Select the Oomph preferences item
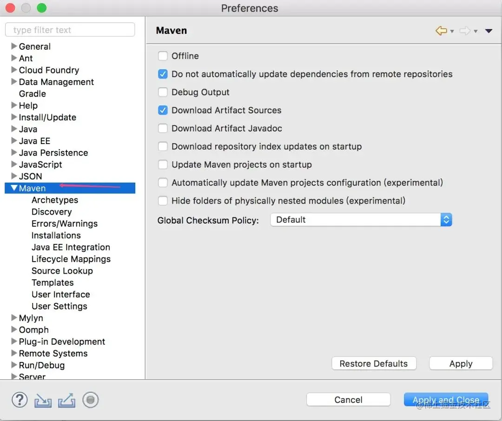 pos(33,330)
